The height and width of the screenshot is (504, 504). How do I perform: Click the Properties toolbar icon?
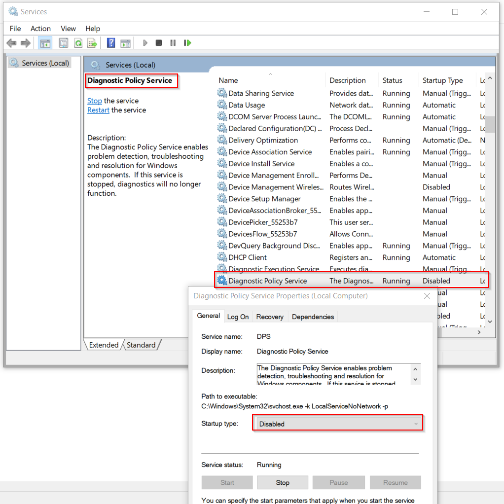pyautogui.click(x=64, y=43)
